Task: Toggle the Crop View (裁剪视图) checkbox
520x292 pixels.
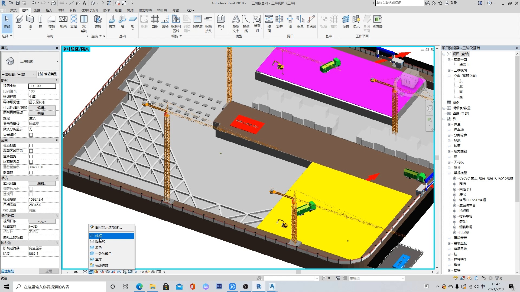Action: pyautogui.click(x=31, y=145)
